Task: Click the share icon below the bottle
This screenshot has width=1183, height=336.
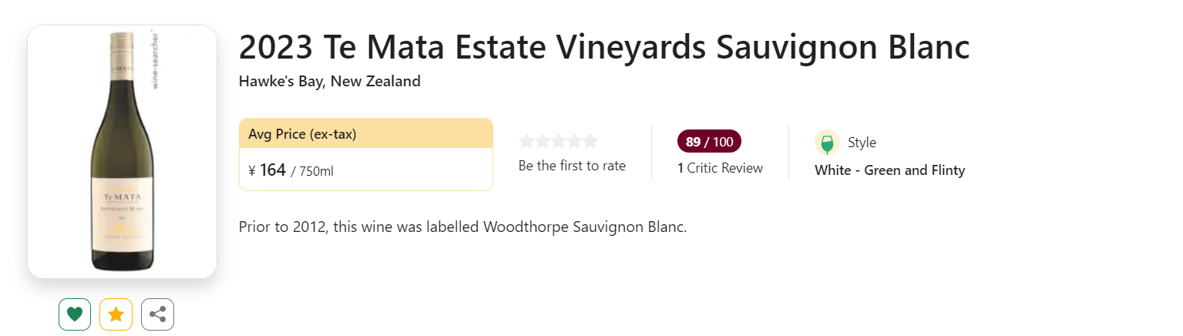Action: click(x=157, y=314)
